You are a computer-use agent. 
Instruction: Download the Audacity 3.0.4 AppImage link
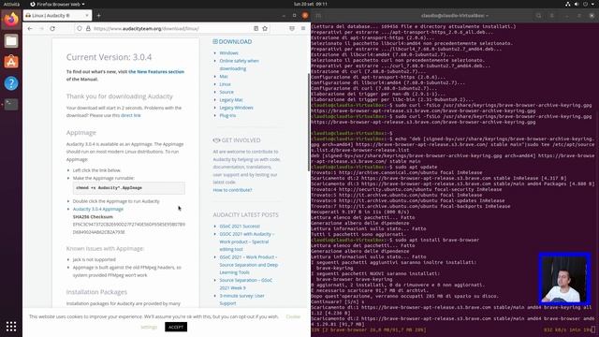click(x=98, y=209)
